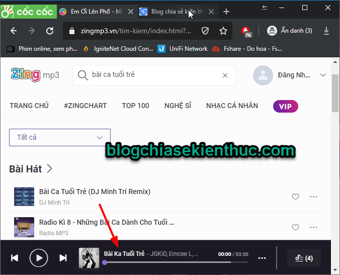Open the IgniteNet Cloud Controller bookmark
The image size is (340, 275).
118,49
